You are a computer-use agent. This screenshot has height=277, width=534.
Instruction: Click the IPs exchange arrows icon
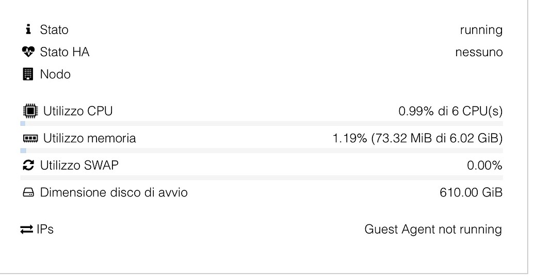point(27,230)
